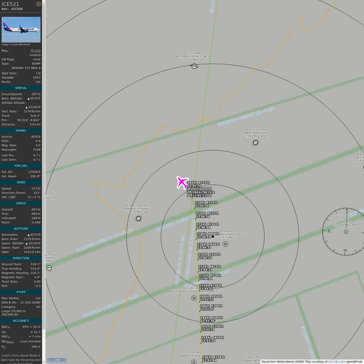Click the Rotorflug heliport H icon

tap(225, 244)
